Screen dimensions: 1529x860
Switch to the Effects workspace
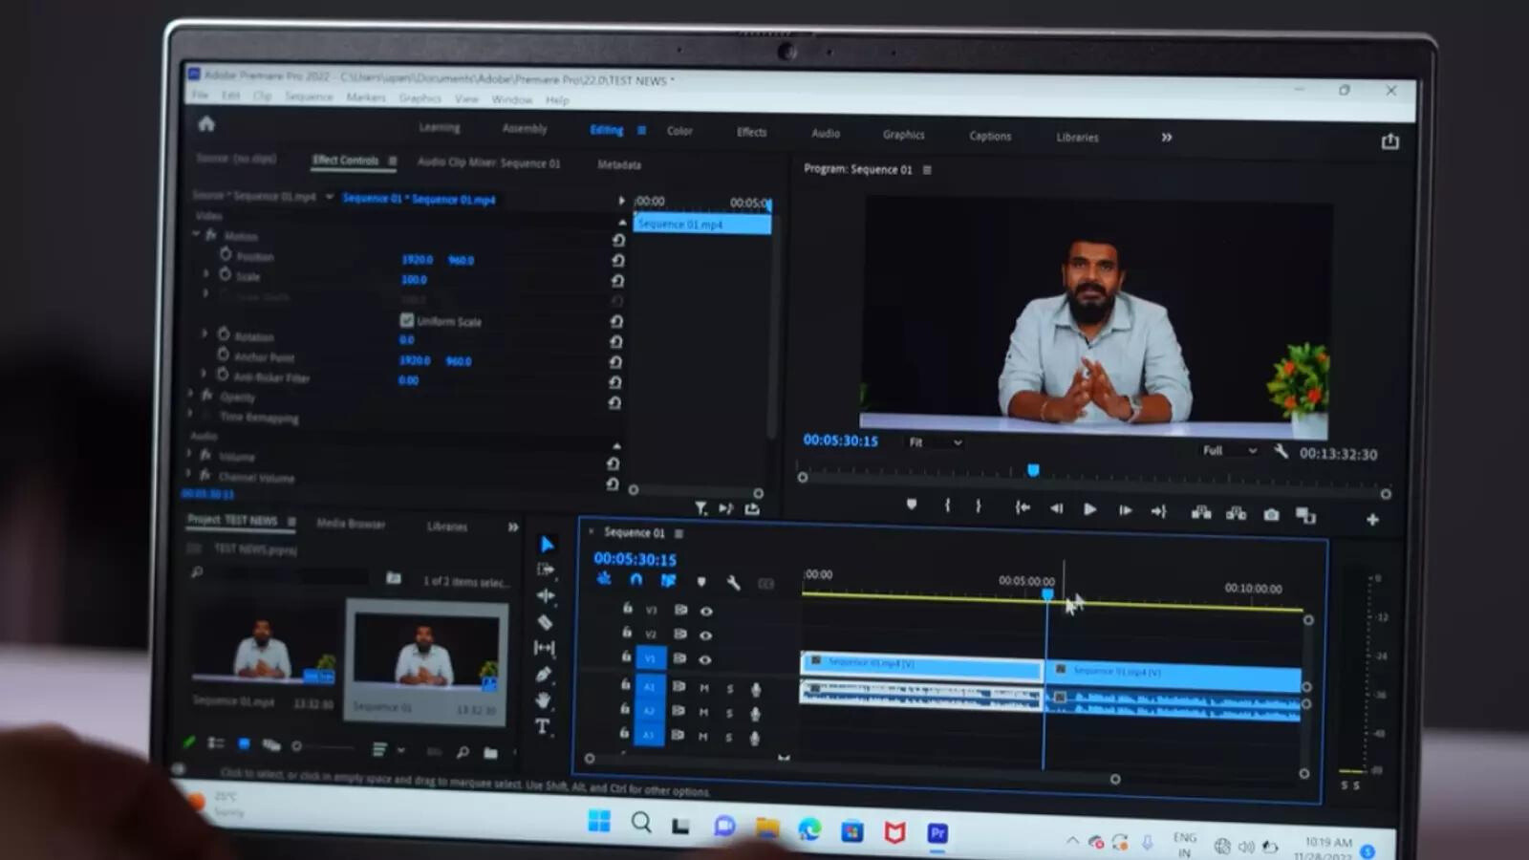tap(751, 132)
